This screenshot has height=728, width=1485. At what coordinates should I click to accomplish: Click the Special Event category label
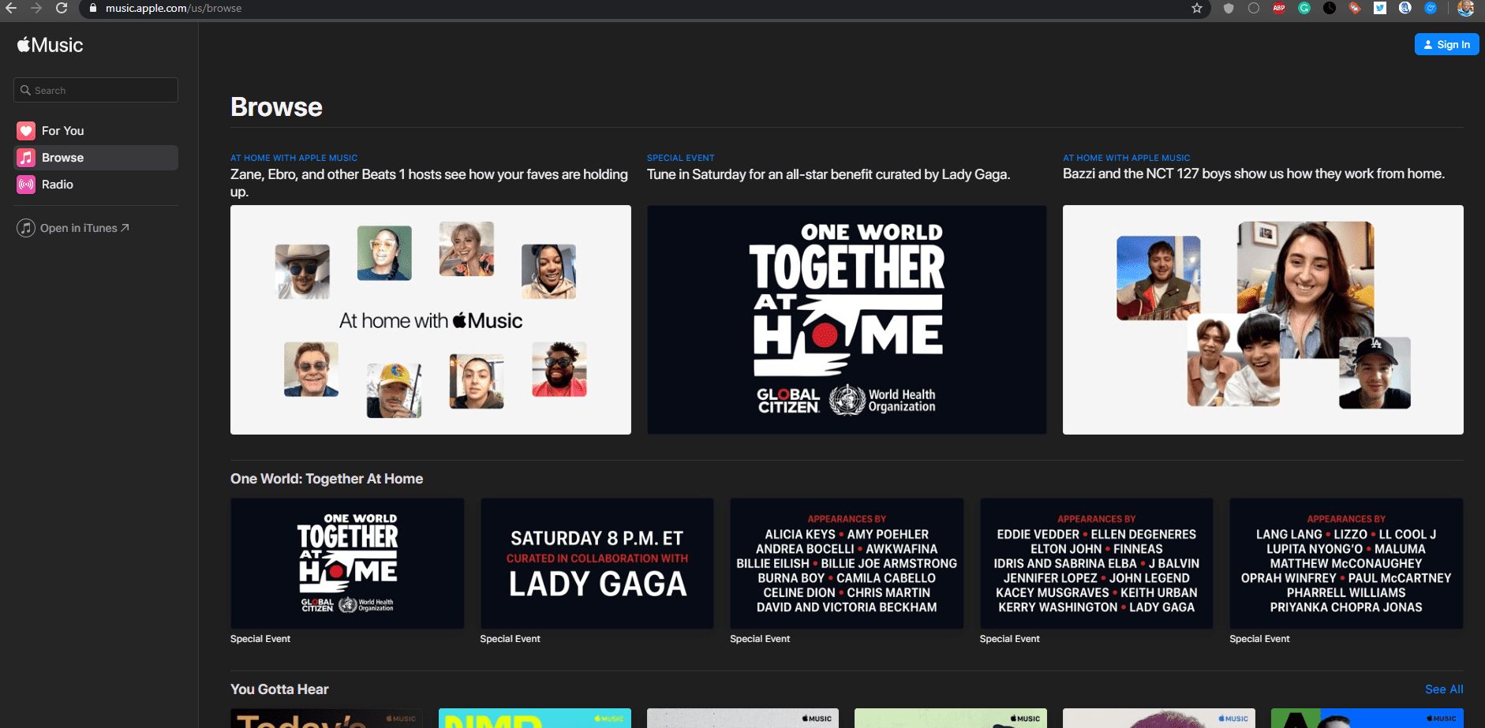pyautogui.click(x=680, y=158)
